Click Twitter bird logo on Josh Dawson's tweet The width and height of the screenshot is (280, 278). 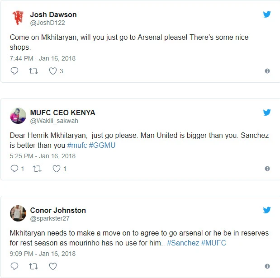[x=267, y=14]
